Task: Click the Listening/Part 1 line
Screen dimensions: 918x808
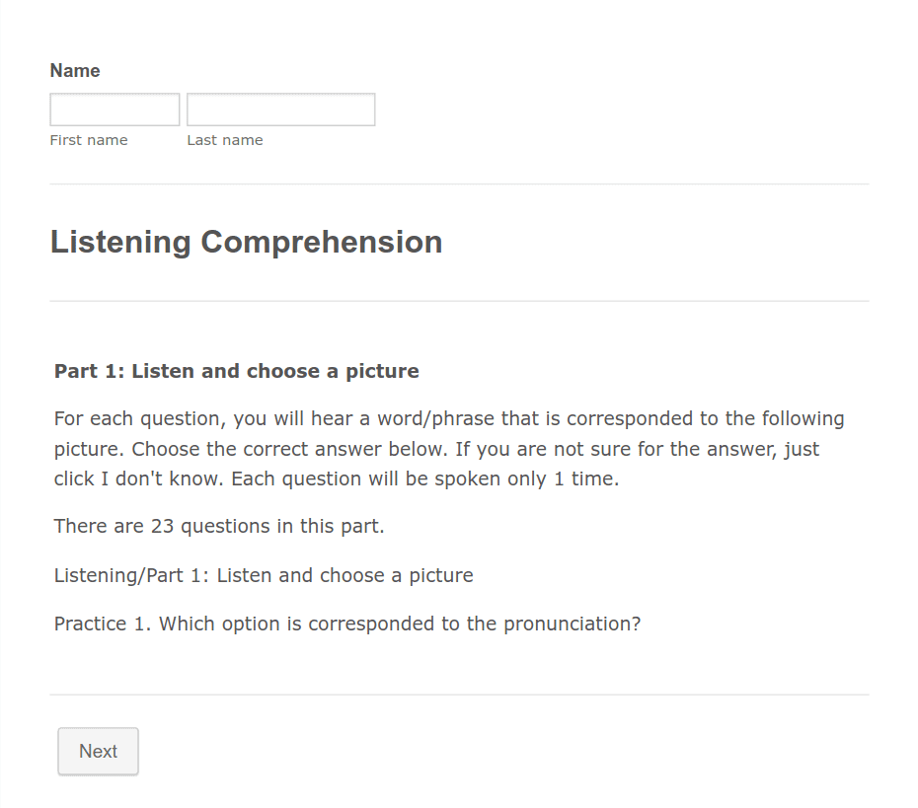Action: pyautogui.click(x=263, y=575)
